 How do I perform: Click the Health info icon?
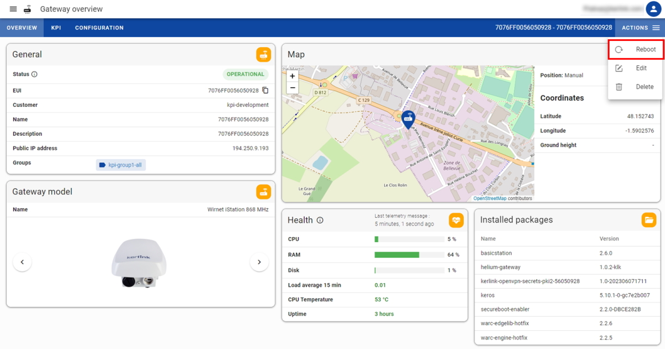[320, 220]
